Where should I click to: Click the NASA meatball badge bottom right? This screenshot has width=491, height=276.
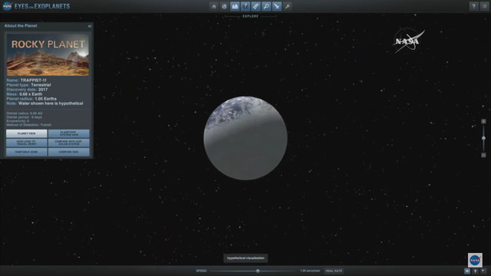(475, 260)
